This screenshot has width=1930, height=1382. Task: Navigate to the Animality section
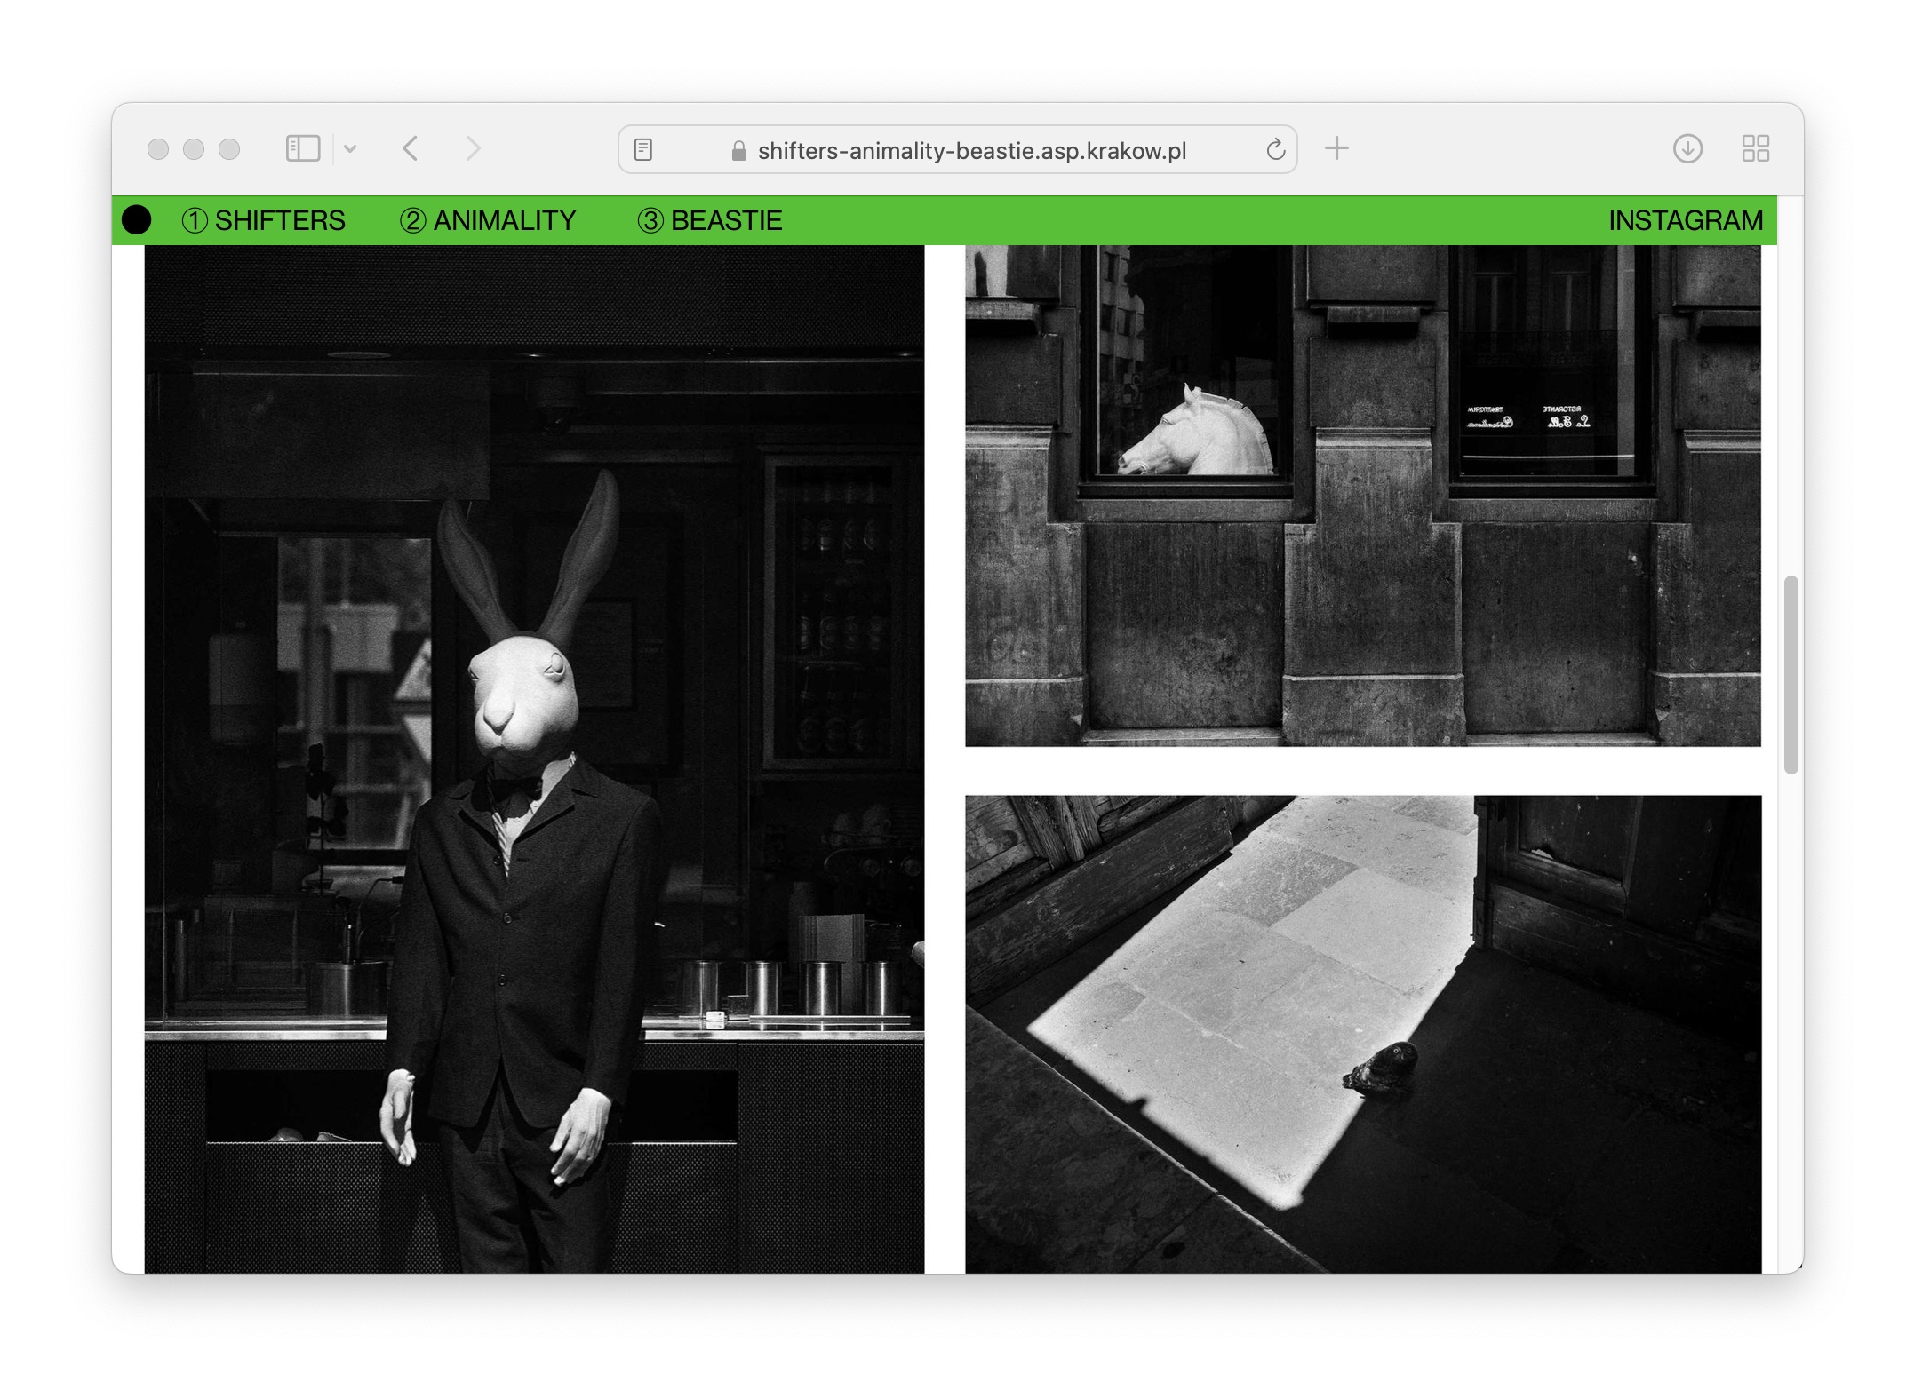click(488, 220)
